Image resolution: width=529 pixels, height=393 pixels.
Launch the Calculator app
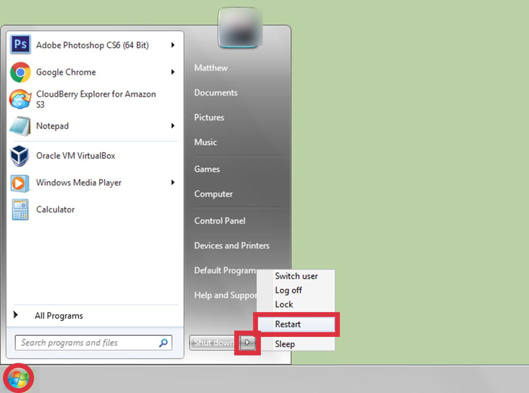pos(55,209)
